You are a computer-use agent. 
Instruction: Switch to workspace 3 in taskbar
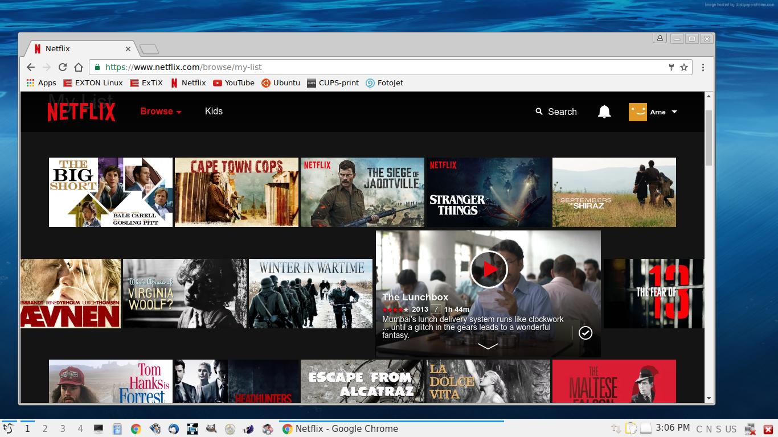tap(63, 429)
